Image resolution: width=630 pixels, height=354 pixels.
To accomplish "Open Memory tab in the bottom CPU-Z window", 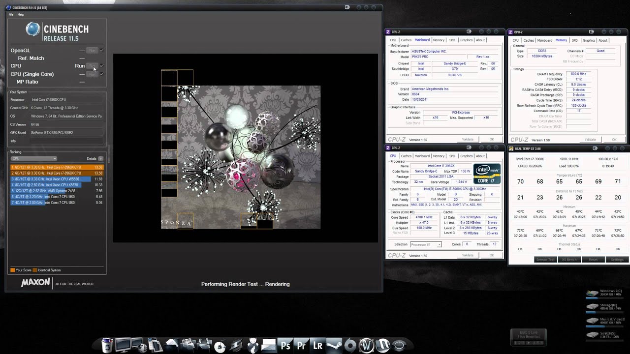I will coord(439,156).
